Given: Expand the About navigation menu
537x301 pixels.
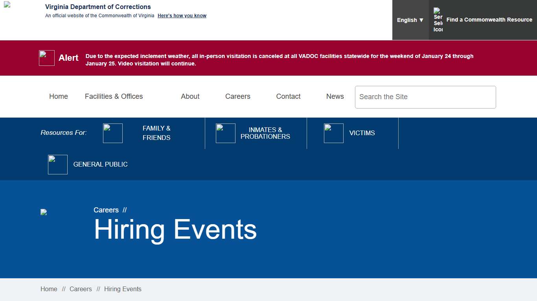Looking at the screenshot, I should (x=190, y=96).
